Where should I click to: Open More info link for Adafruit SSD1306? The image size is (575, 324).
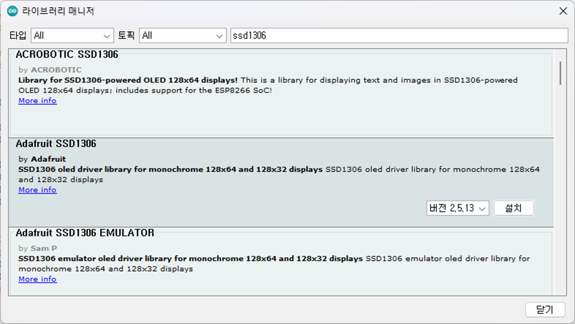tap(37, 190)
